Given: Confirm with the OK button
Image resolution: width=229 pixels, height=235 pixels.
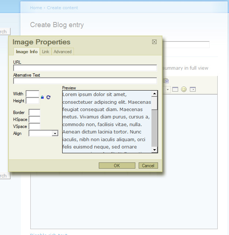Looking at the screenshot, I should pos(117,165).
